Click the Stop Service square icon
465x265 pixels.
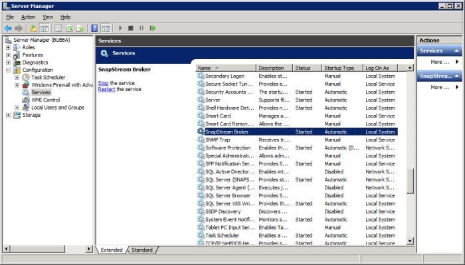pos(130,28)
